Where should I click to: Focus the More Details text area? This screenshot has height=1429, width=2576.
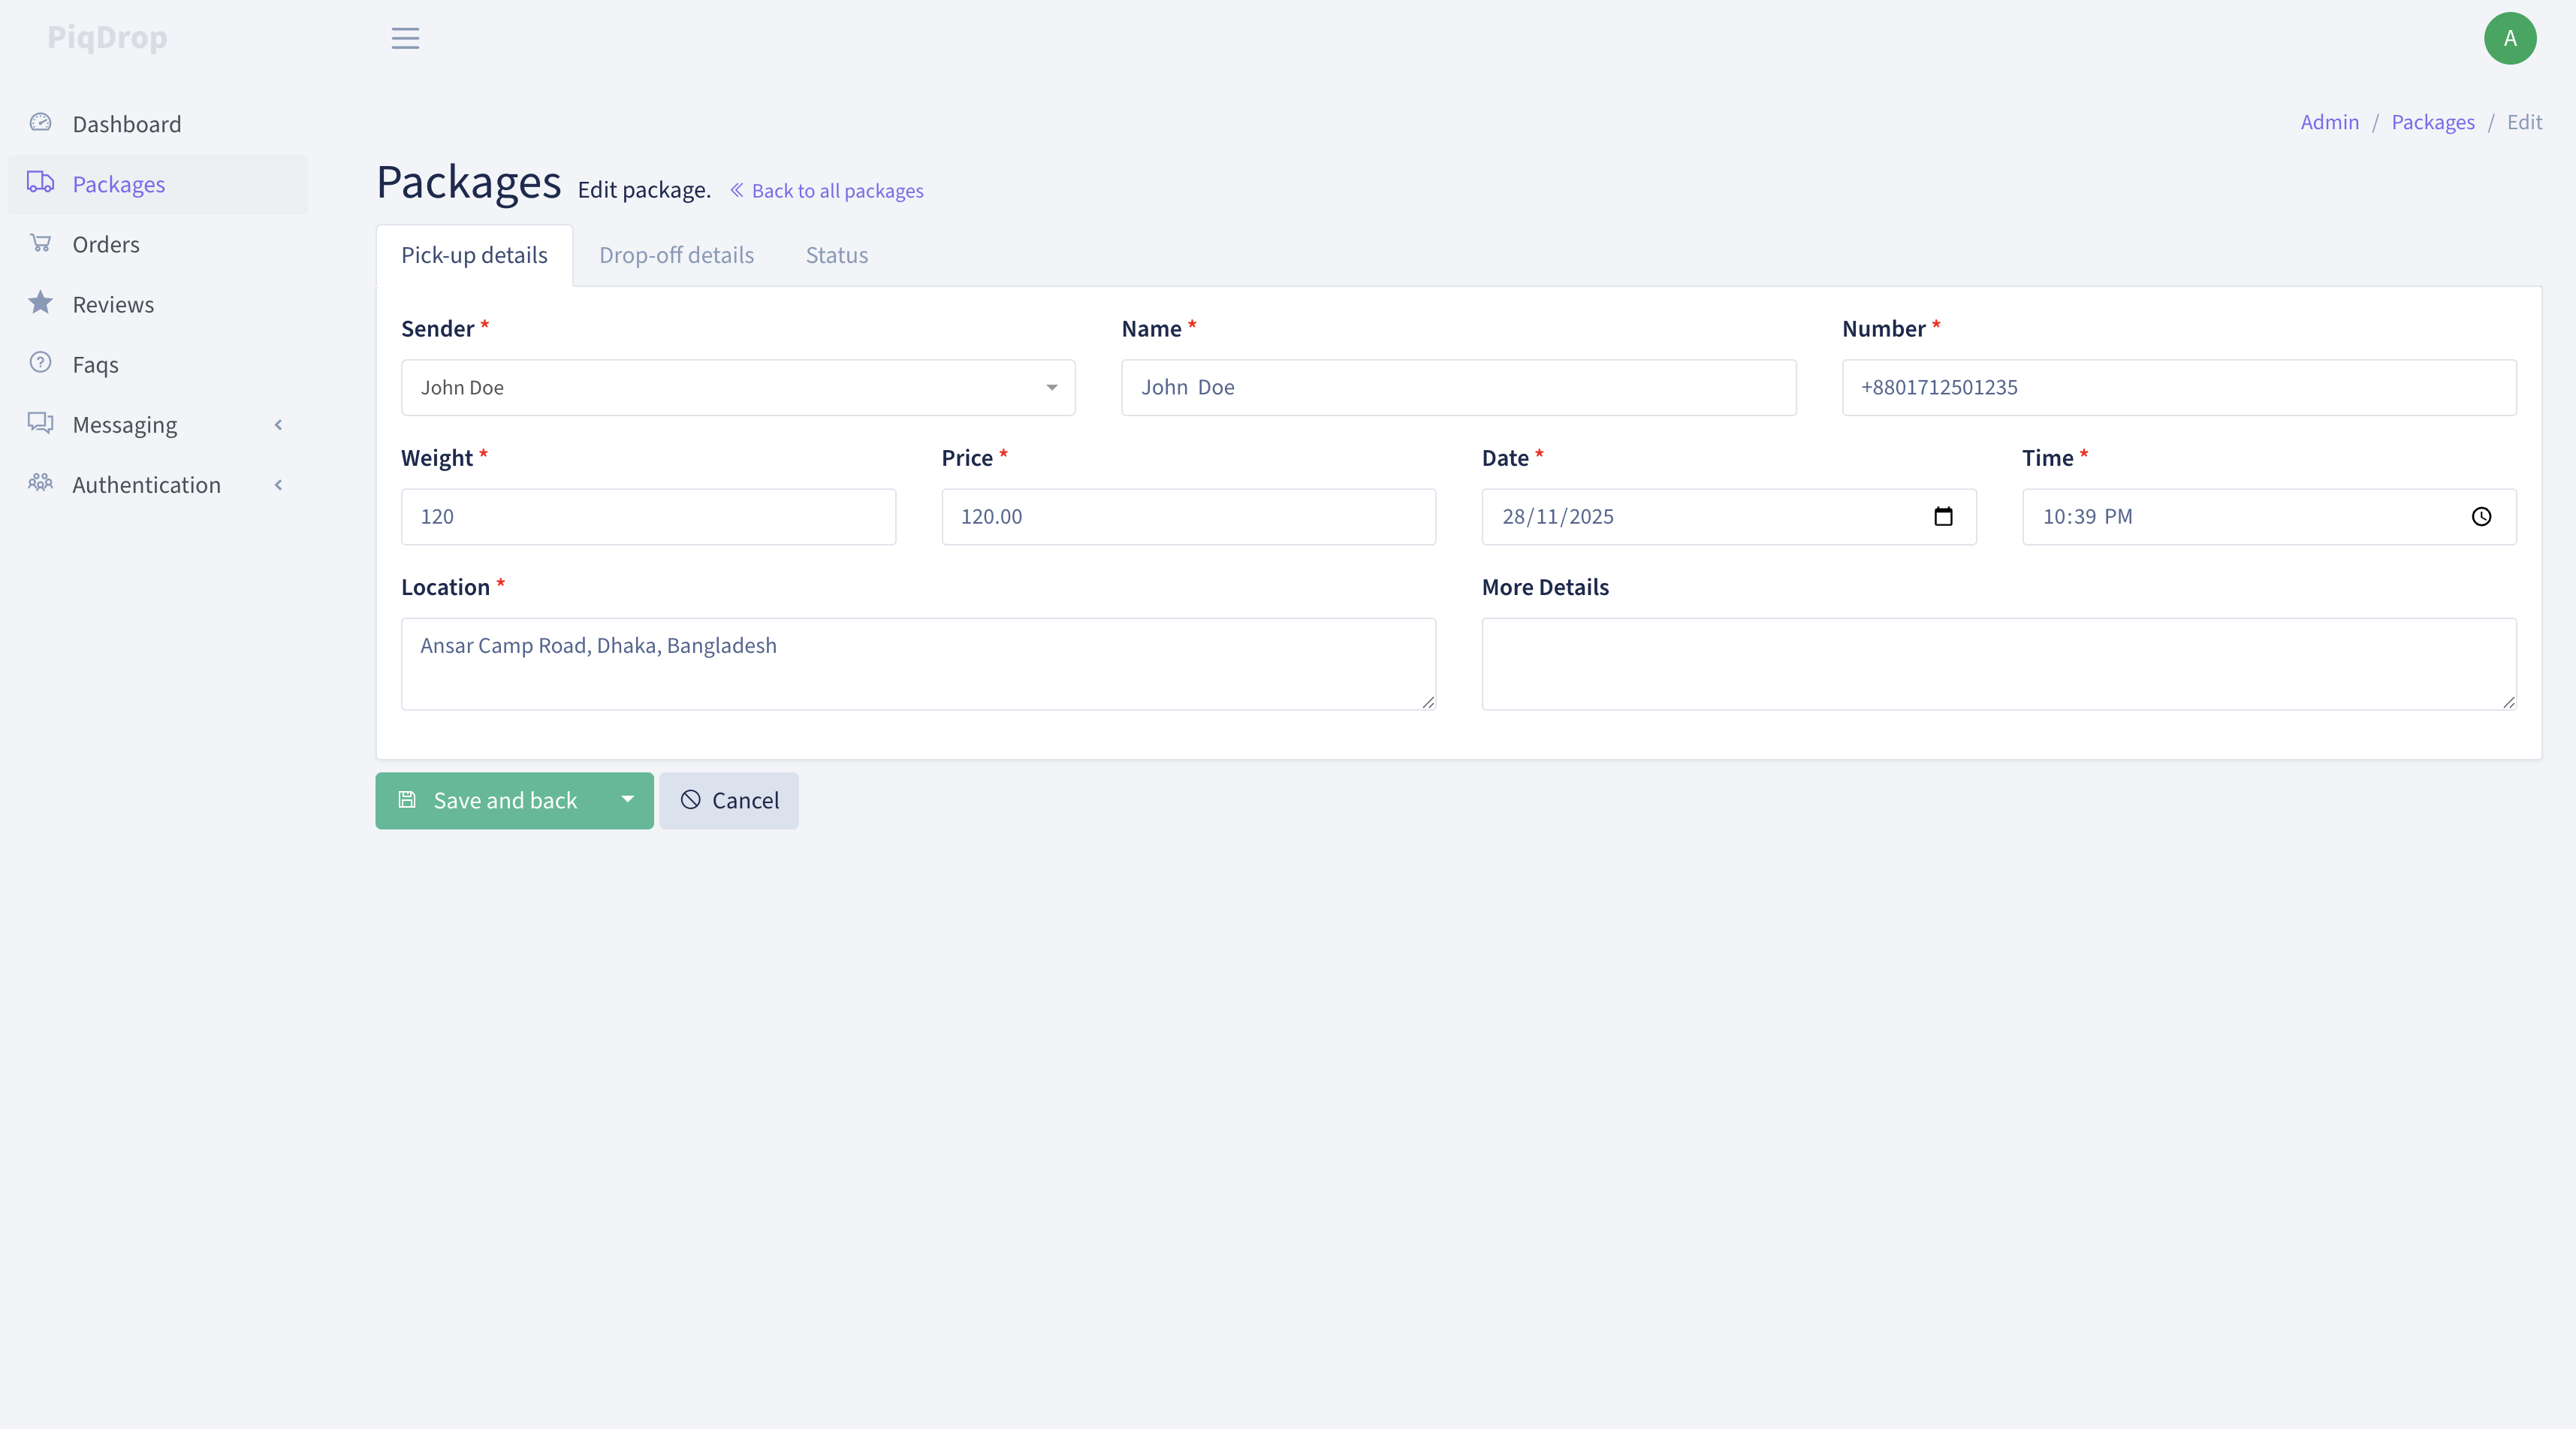pyautogui.click(x=1999, y=663)
